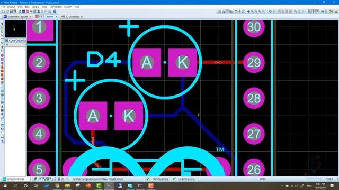The image size is (339, 190).
Task: Open the Technology menu
Action: pos(56,7)
